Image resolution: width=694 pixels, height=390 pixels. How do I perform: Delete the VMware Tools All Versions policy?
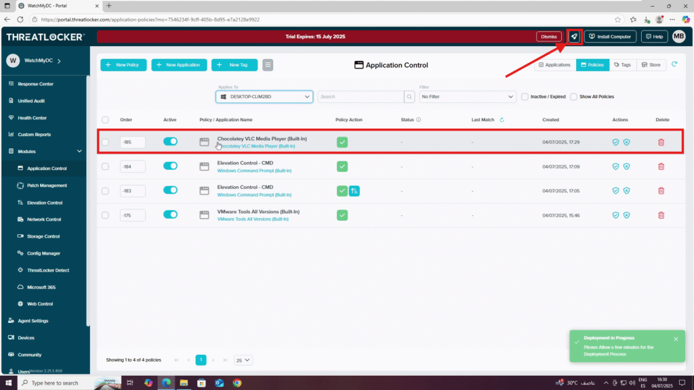(661, 215)
